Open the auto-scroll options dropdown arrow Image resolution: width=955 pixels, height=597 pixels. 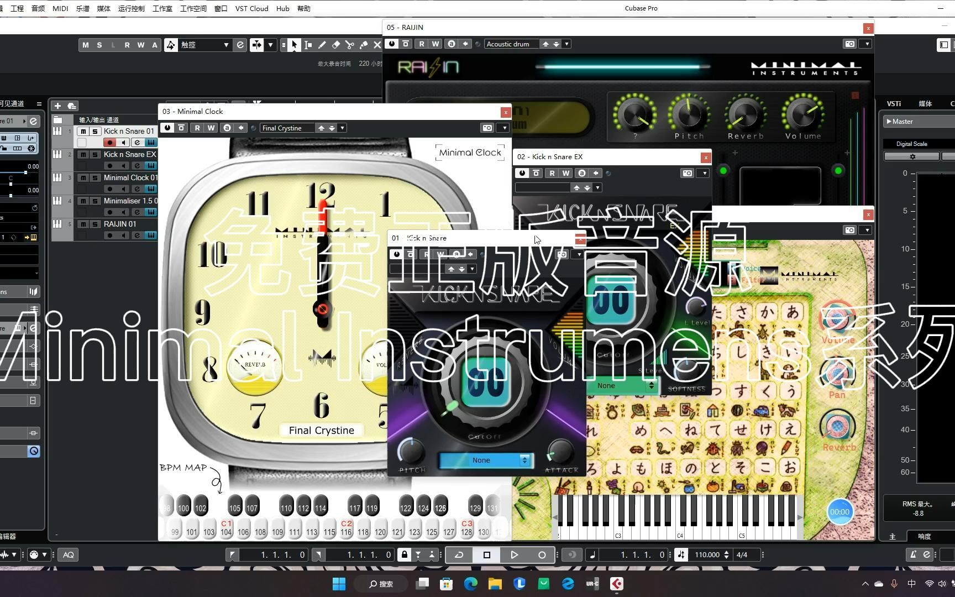coord(271,45)
